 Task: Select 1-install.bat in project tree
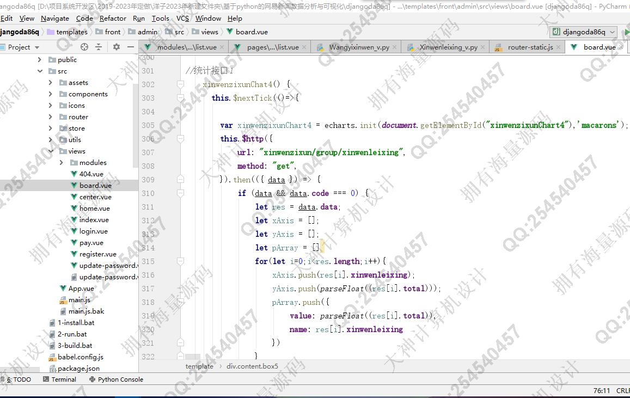(x=76, y=323)
